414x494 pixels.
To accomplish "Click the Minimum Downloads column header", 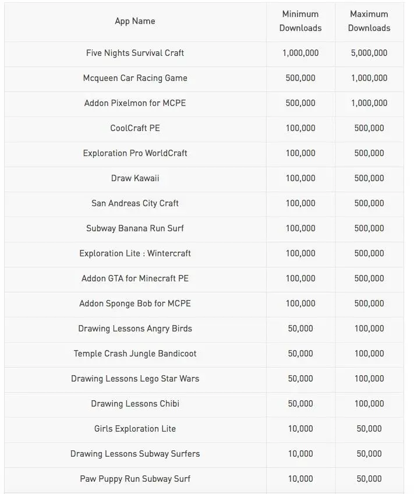I will tap(300, 21).
